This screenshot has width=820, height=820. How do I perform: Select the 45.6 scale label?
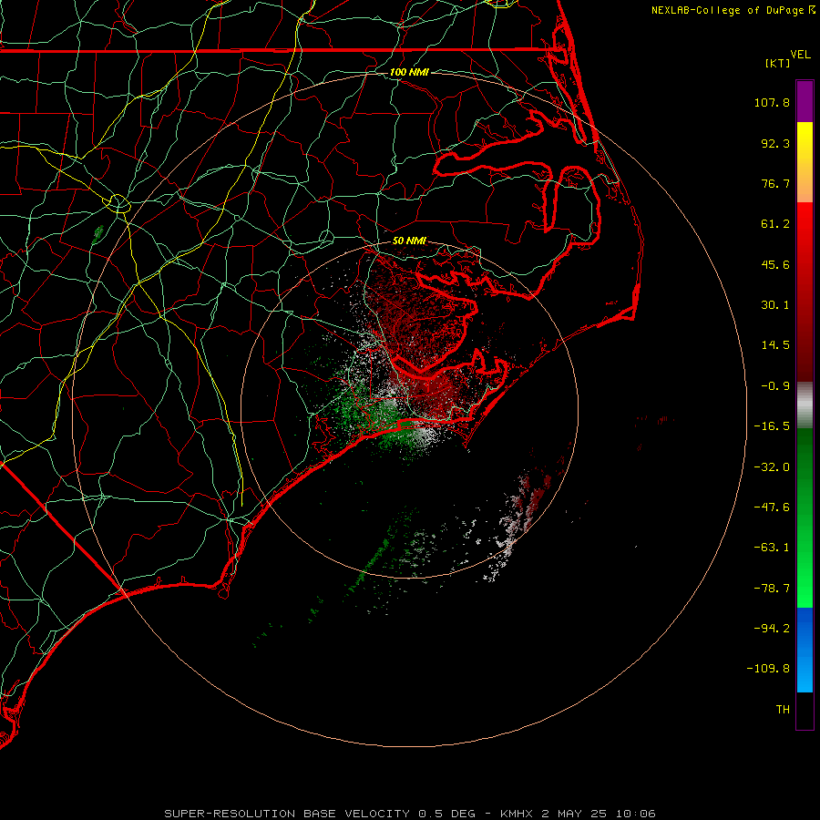pyautogui.click(x=775, y=264)
